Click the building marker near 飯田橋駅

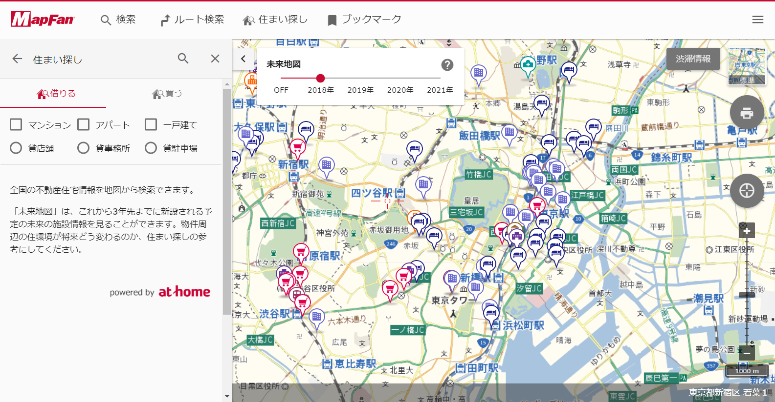509,133
